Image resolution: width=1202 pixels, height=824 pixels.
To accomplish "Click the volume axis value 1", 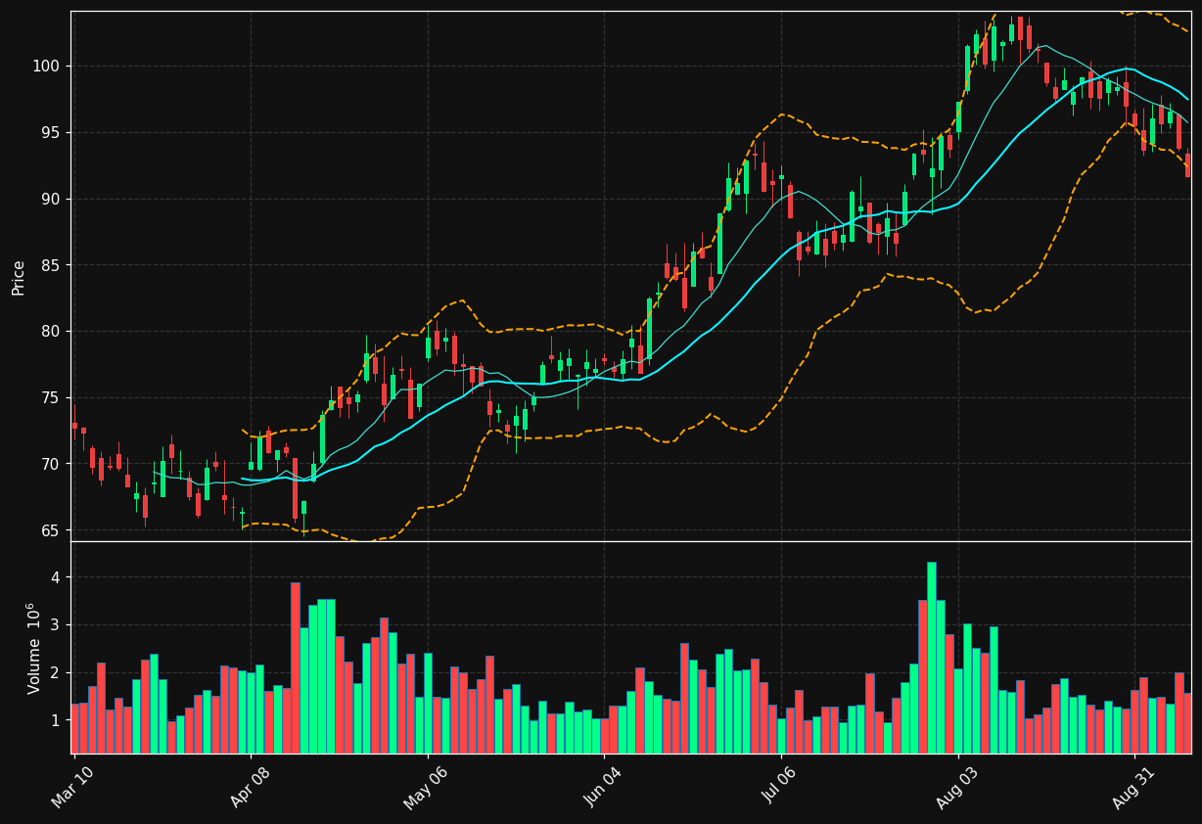I will [57, 720].
